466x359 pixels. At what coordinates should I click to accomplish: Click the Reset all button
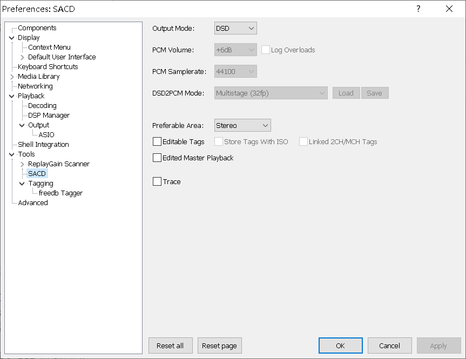pos(170,346)
